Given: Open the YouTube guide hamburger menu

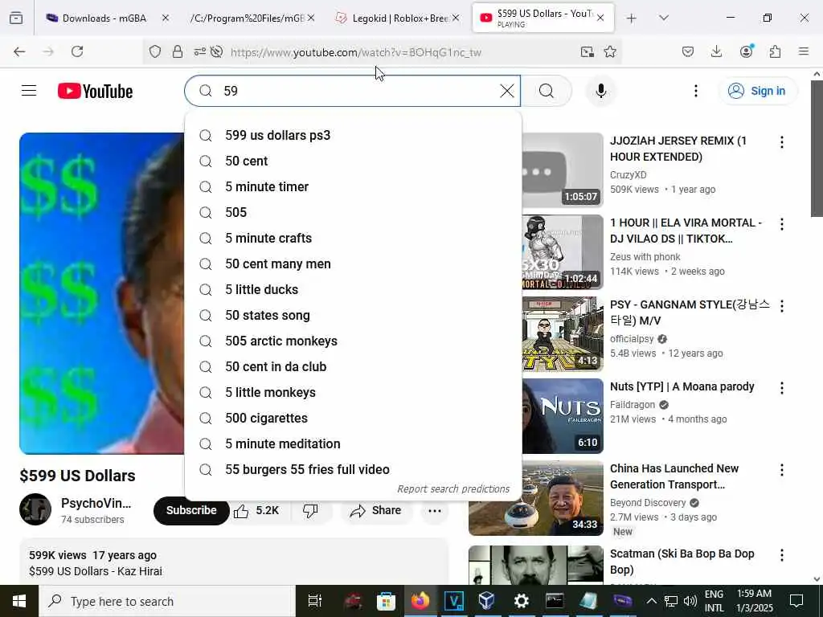Looking at the screenshot, I should tap(29, 91).
